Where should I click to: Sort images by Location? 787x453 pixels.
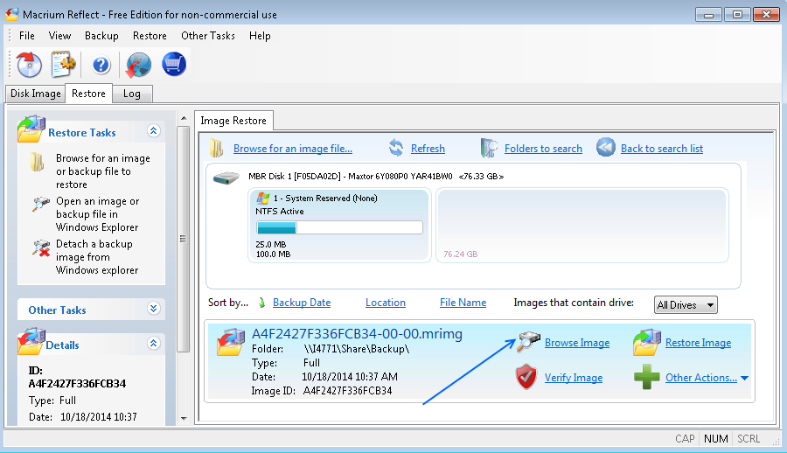click(386, 303)
